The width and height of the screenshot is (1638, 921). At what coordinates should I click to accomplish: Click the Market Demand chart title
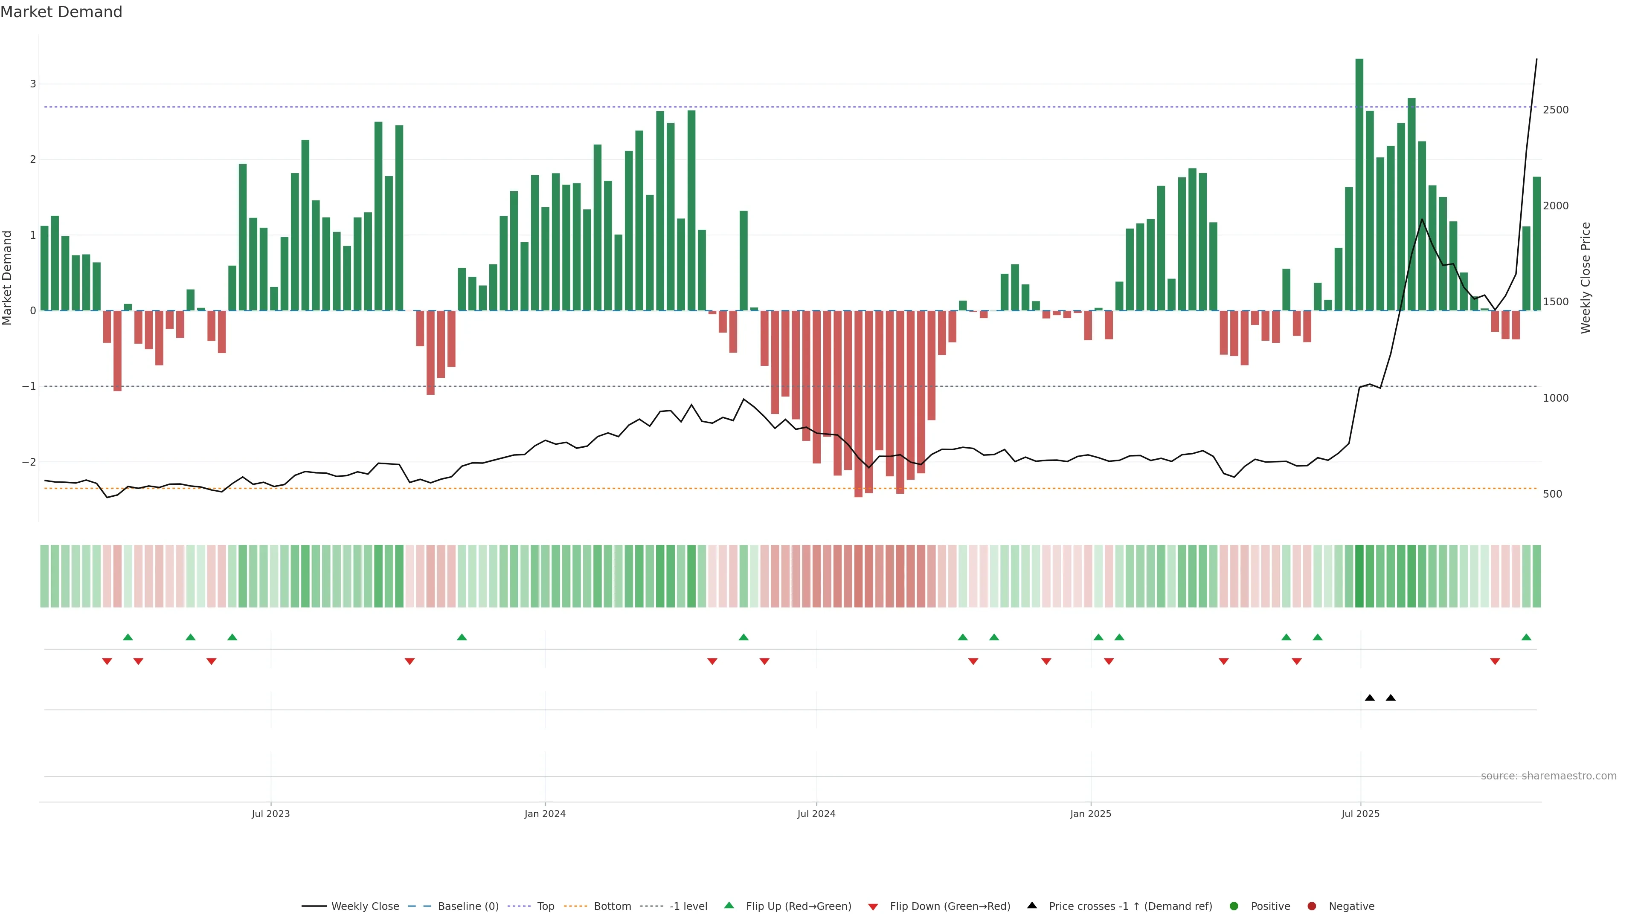tap(61, 12)
